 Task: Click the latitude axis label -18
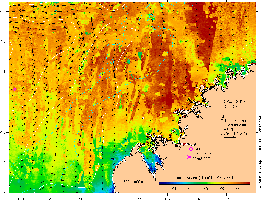coord(3,193)
